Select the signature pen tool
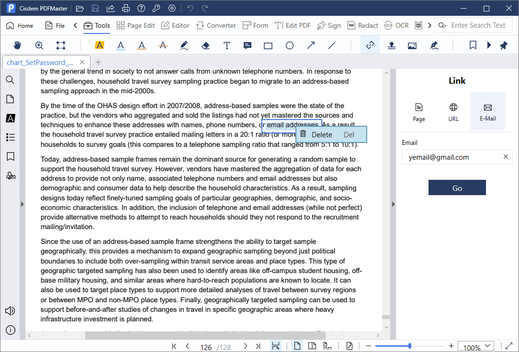The height and width of the screenshot is (352, 519). click(x=434, y=45)
